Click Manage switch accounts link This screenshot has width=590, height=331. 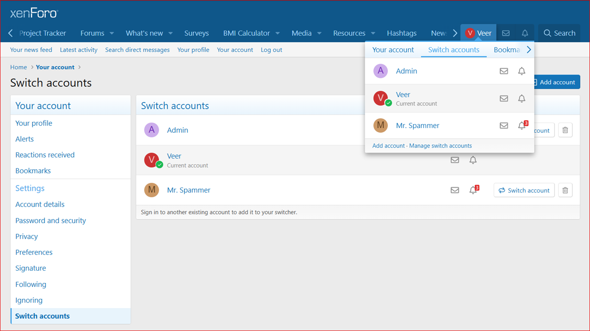pos(441,146)
